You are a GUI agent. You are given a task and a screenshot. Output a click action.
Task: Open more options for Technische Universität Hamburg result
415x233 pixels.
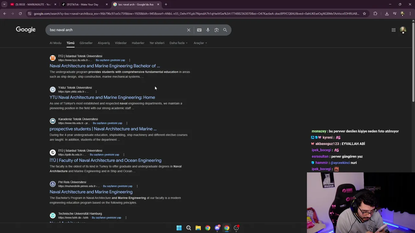tap(126, 217)
